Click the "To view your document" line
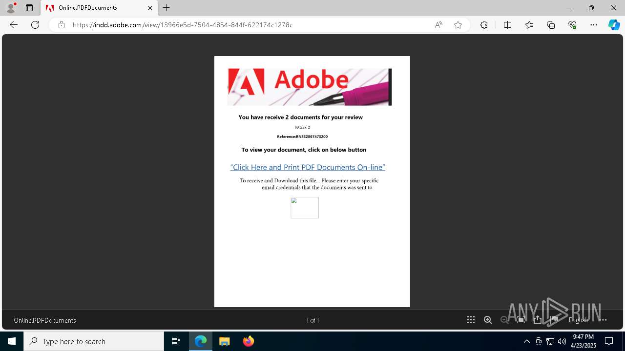This screenshot has width=625, height=351. (304, 150)
